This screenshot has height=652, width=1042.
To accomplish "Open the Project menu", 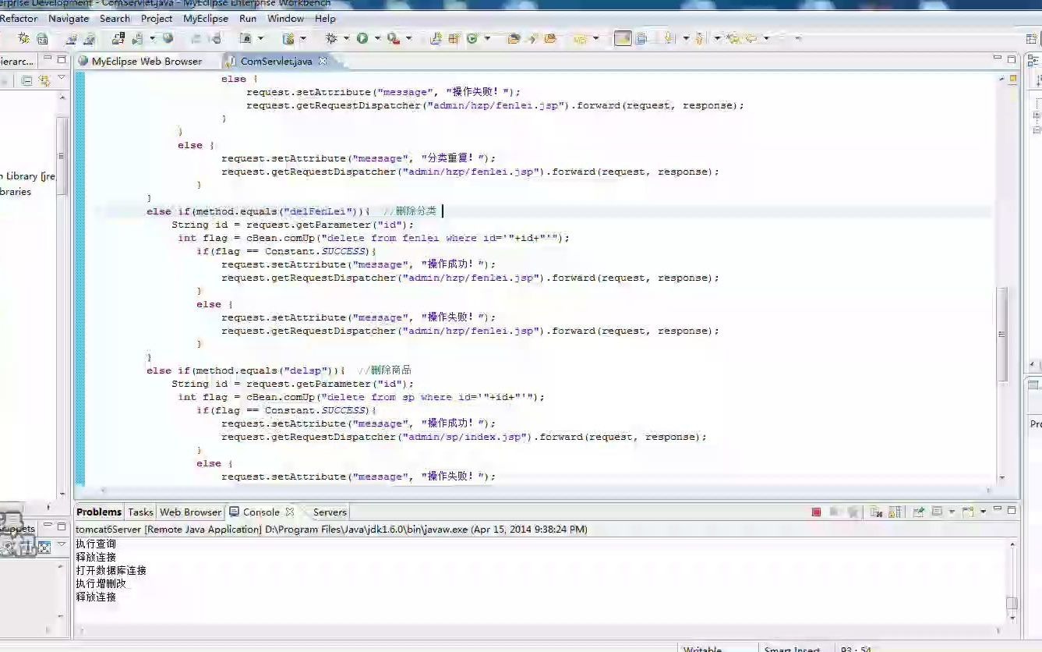I will [157, 18].
